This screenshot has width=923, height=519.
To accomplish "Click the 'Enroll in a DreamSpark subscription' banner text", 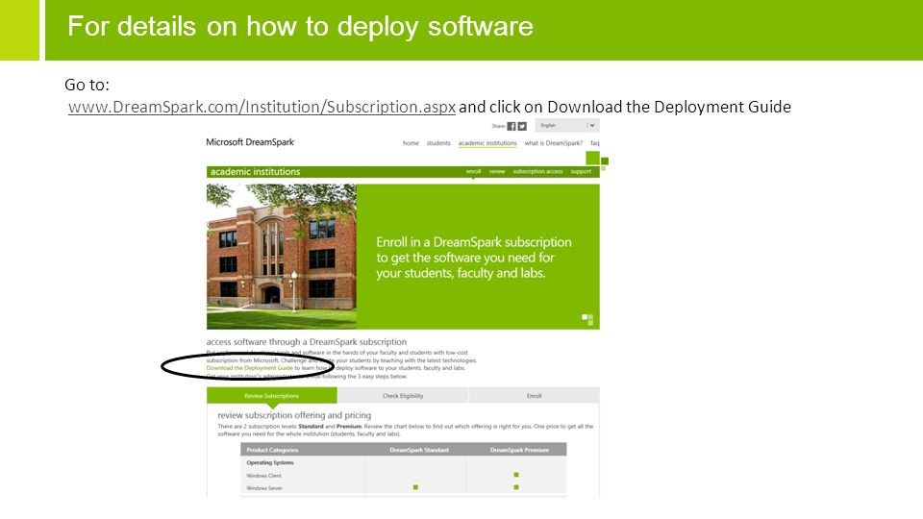I will (x=474, y=258).
